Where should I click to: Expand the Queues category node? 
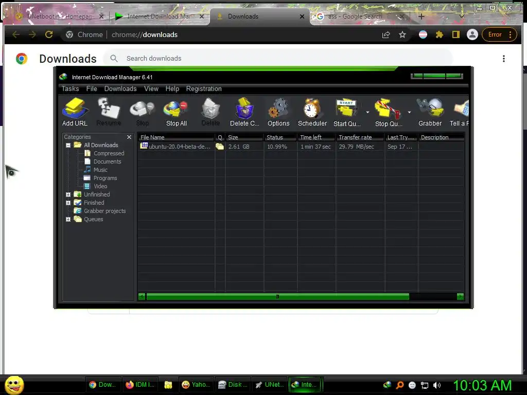click(68, 219)
